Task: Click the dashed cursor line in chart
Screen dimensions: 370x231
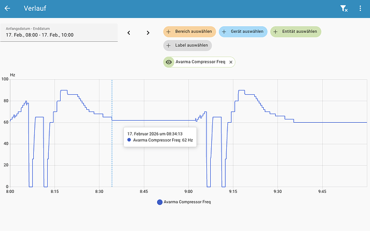Action: pos(112,133)
